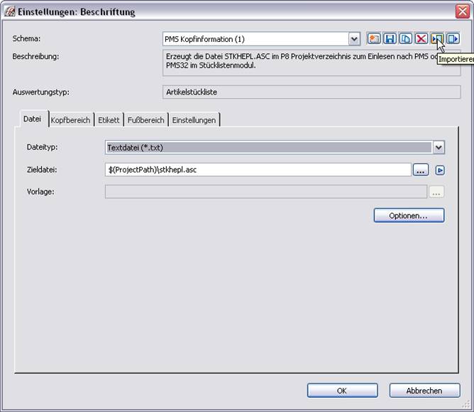Confirm the dialog with OK
This screenshot has height=412, width=474.
tap(342, 390)
